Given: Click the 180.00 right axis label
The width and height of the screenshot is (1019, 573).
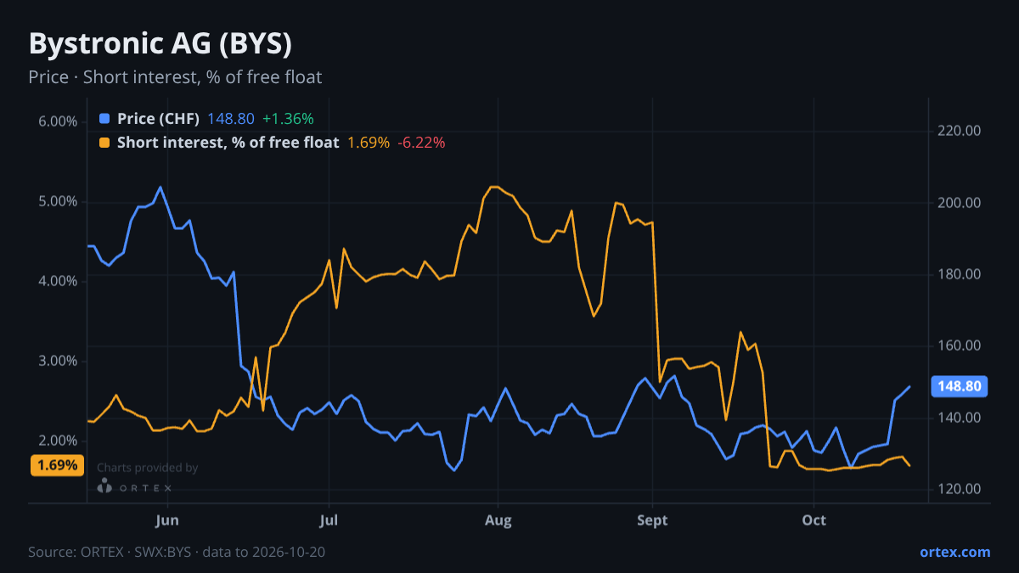Looking at the screenshot, I should (x=960, y=274).
